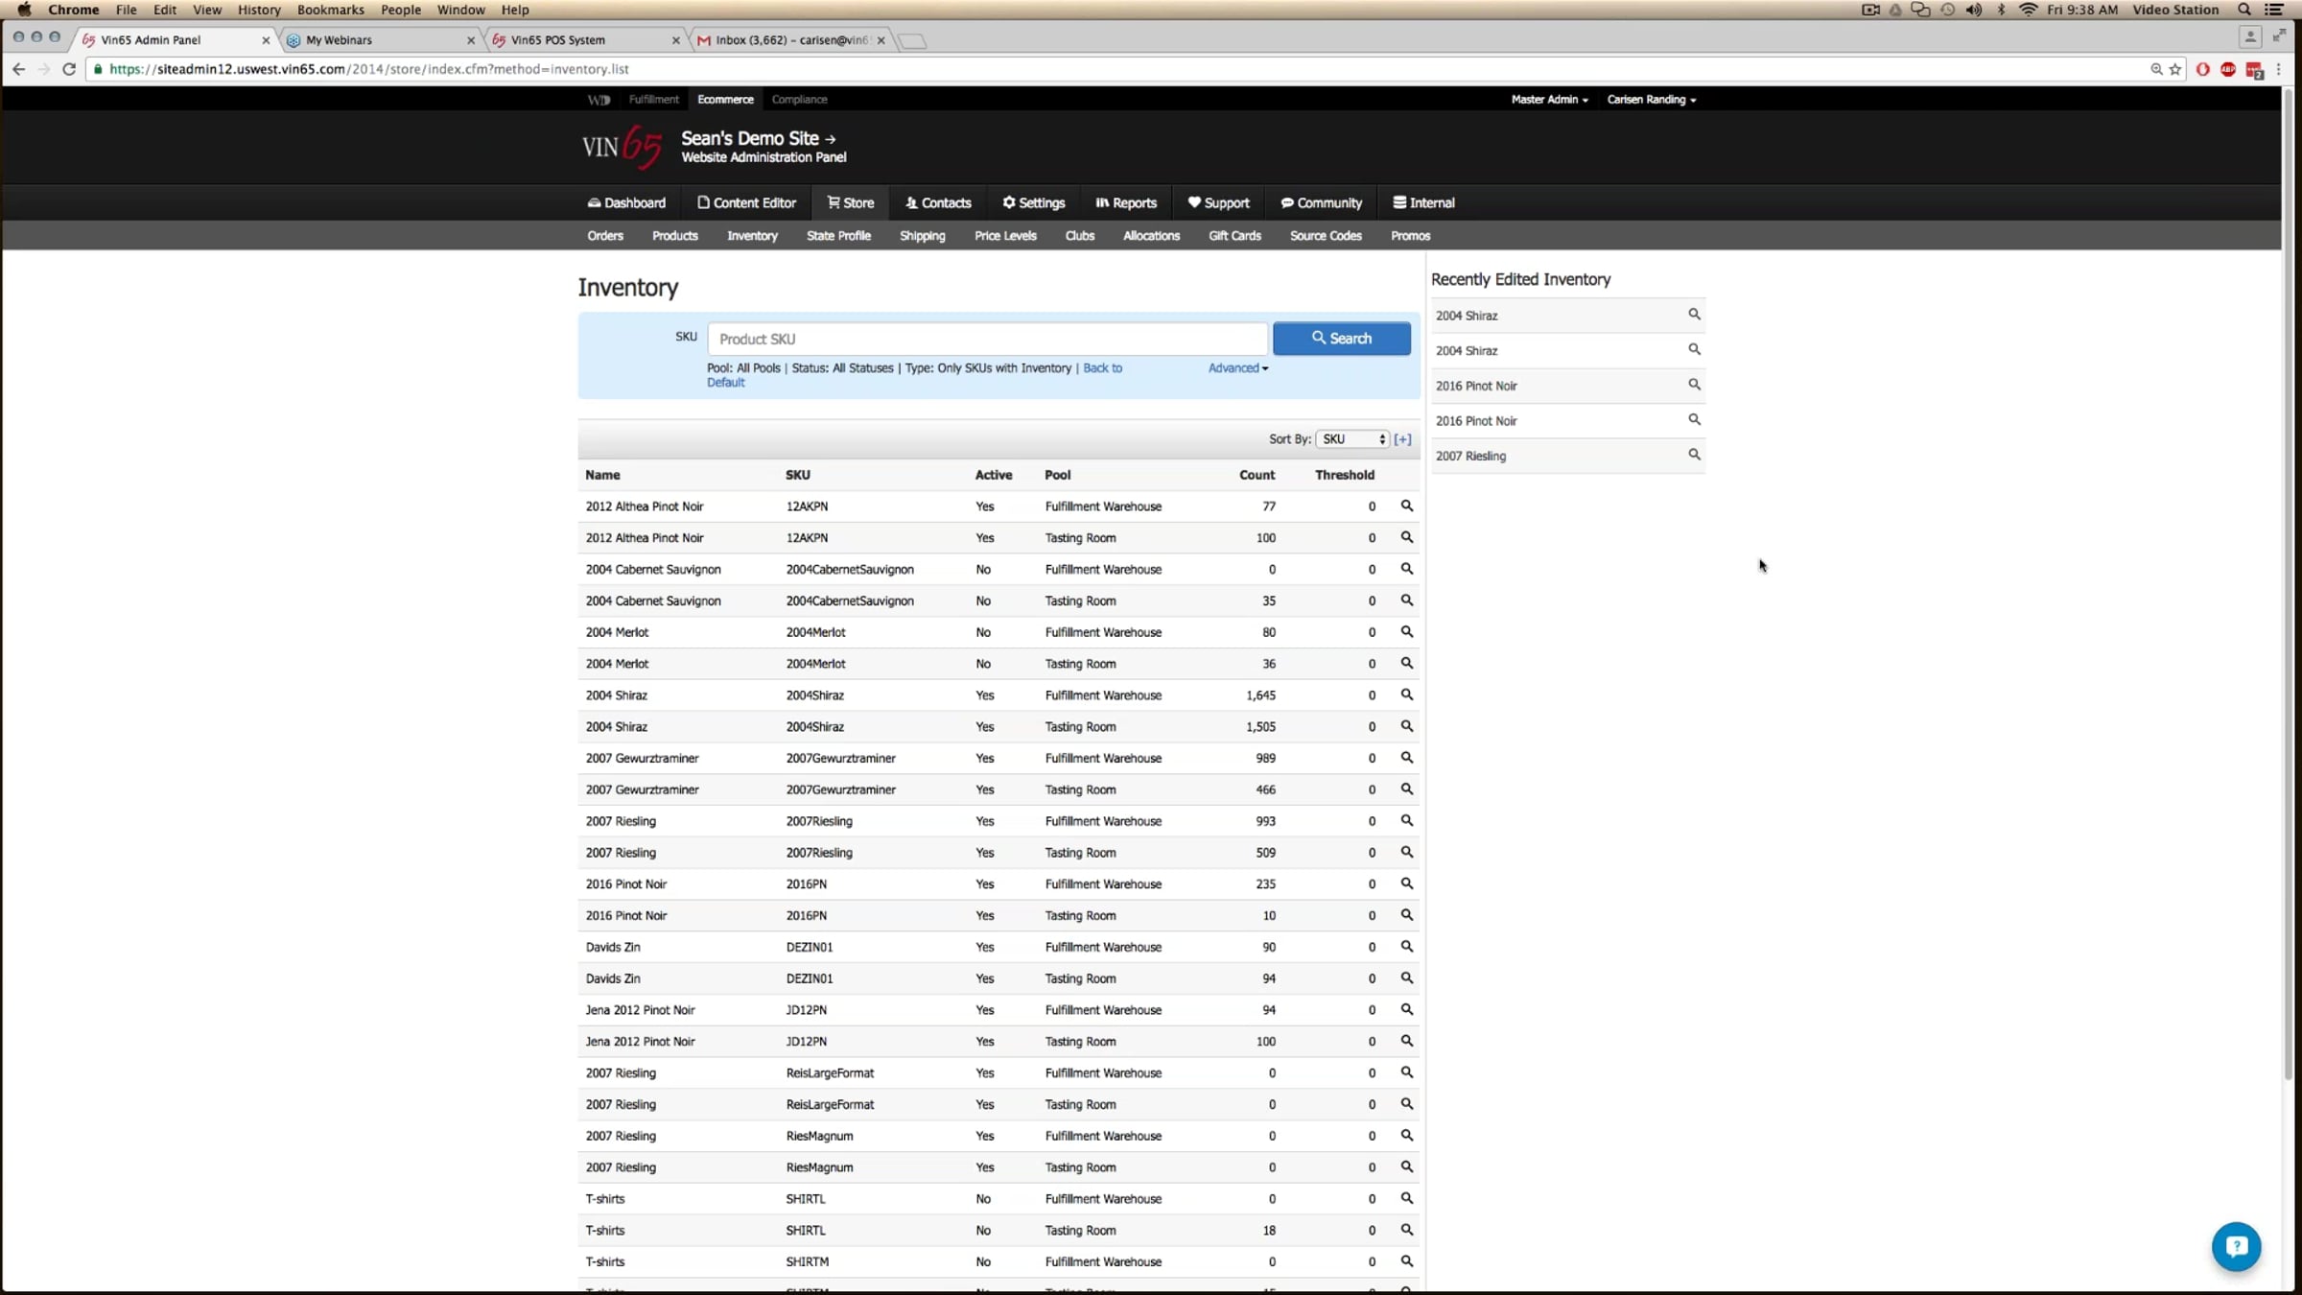Switch to the Vin65 POS System browser tab

pyautogui.click(x=557, y=40)
